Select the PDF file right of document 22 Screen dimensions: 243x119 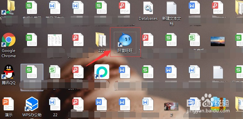tap(78, 104)
